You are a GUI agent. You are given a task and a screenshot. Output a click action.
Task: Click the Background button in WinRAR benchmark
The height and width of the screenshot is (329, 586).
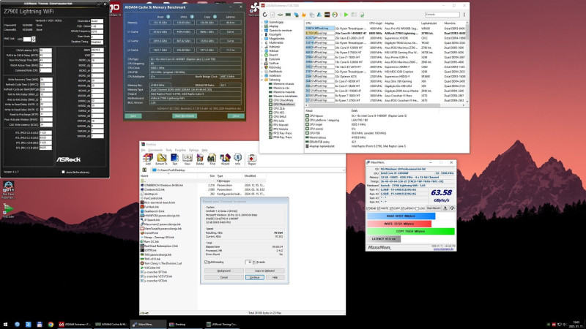pos(224,271)
